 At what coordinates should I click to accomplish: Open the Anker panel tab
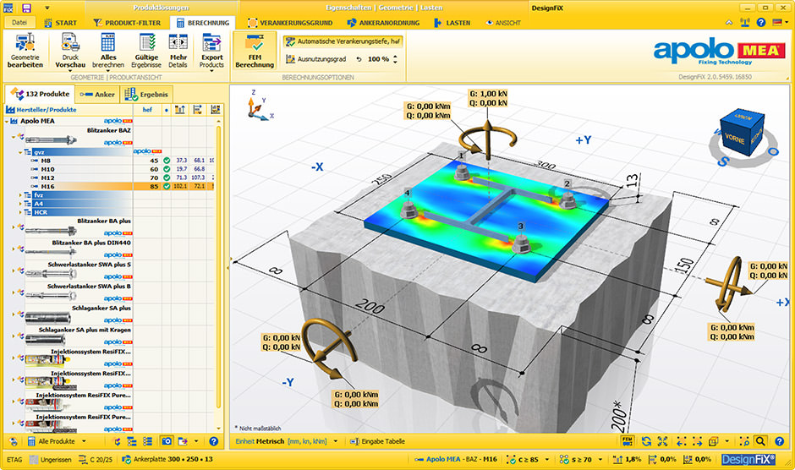pyautogui.click(x=97, y=95)
